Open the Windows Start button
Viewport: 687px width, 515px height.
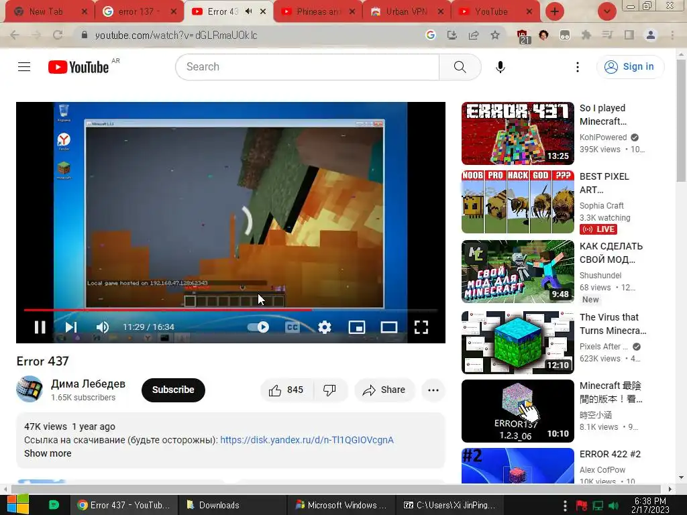coord(18,504)
